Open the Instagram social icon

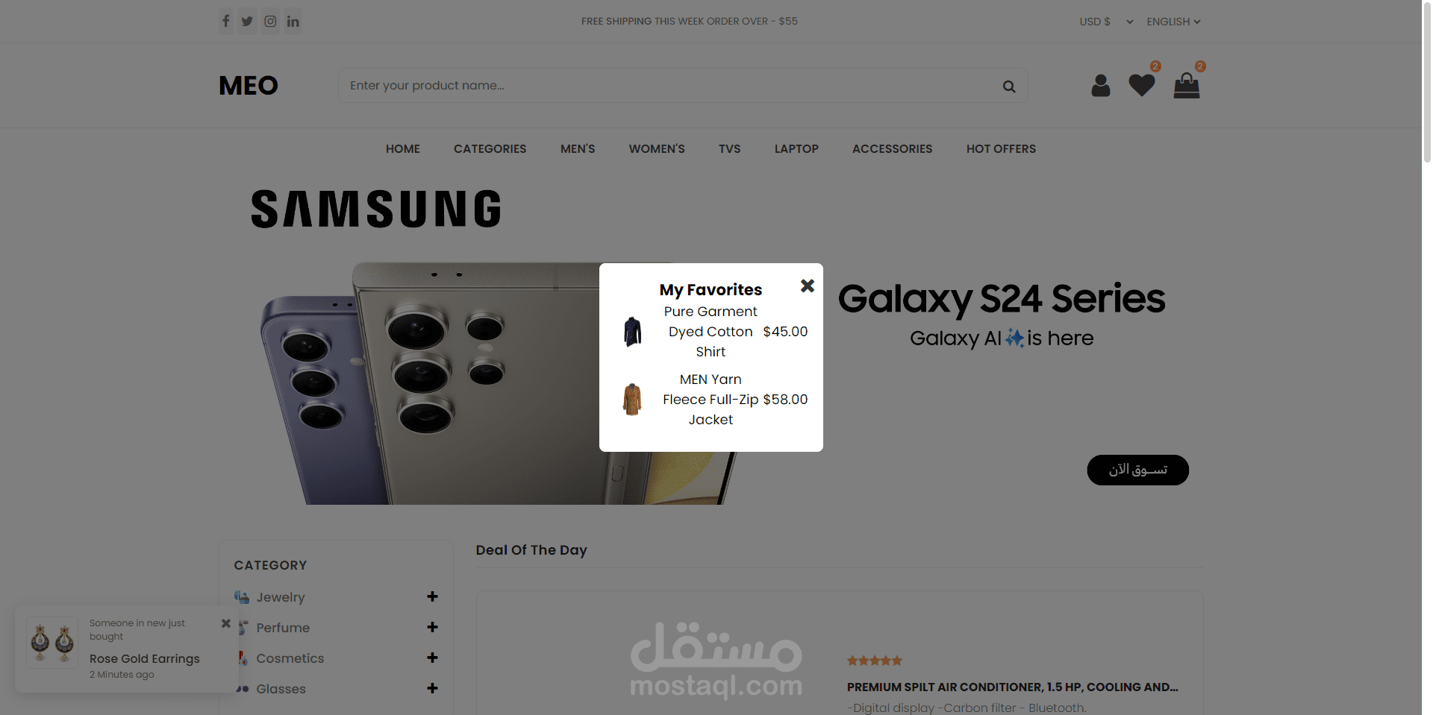pos(270,22)
